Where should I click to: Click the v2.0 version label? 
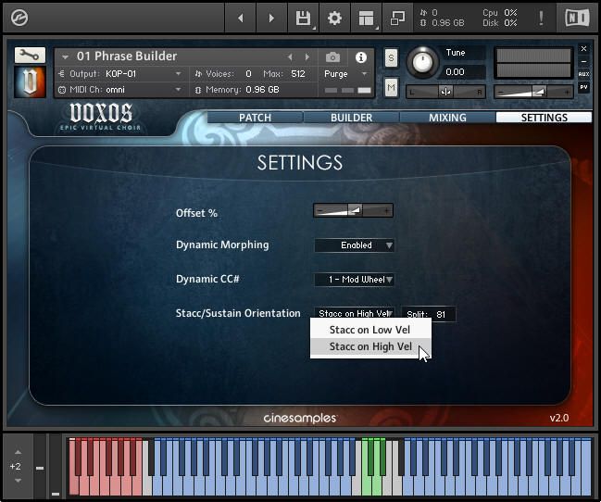click(559, 418)
